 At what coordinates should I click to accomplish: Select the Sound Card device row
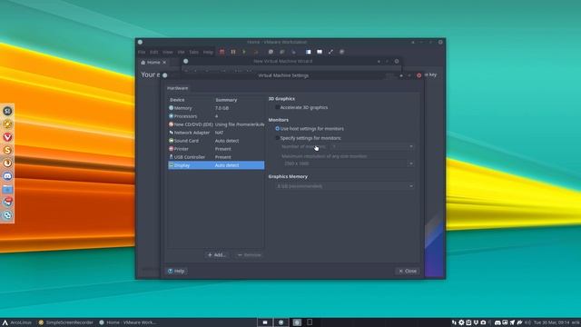point(216,141)
